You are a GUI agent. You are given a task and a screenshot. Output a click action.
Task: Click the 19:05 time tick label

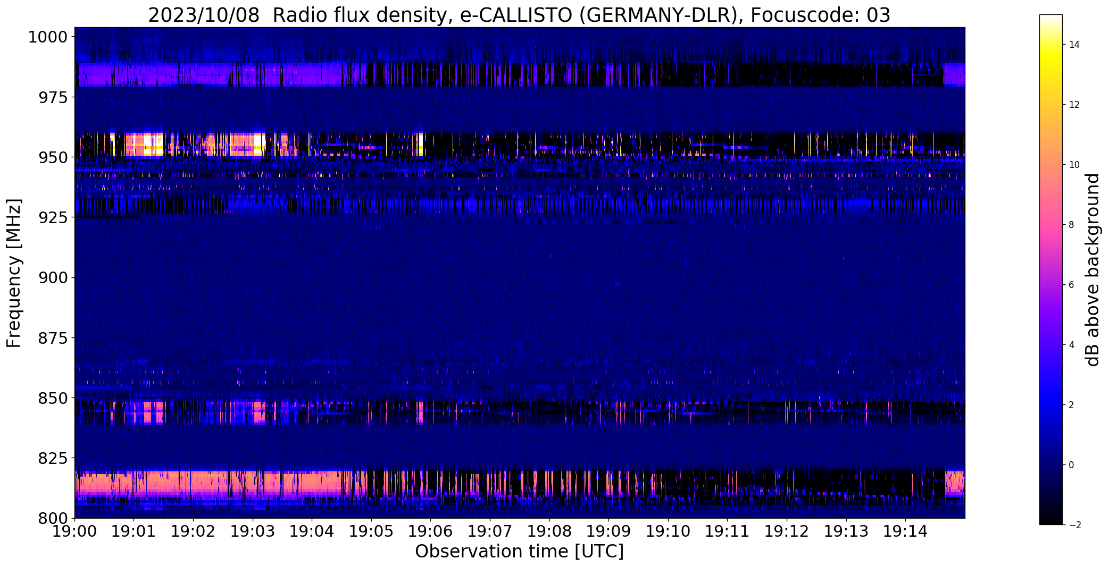click(x=371, y=531)
